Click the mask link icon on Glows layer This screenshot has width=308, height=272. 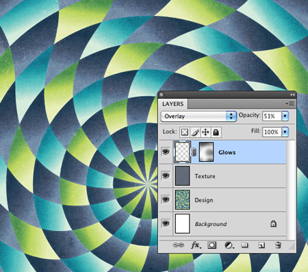point(194,152)
